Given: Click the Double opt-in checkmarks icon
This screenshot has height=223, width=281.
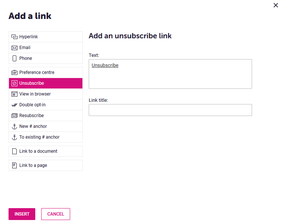Looking at the screenshot, I should [14, 105].
